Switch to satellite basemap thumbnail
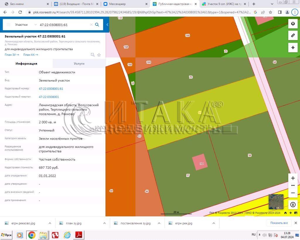Screen dimensions: 300x240 click(276, 202)
